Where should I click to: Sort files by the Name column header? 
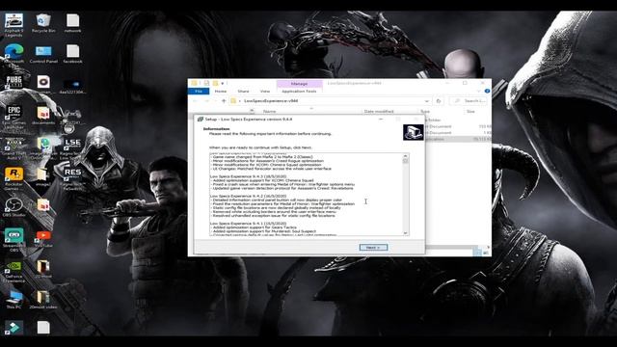tap(270, 112)
